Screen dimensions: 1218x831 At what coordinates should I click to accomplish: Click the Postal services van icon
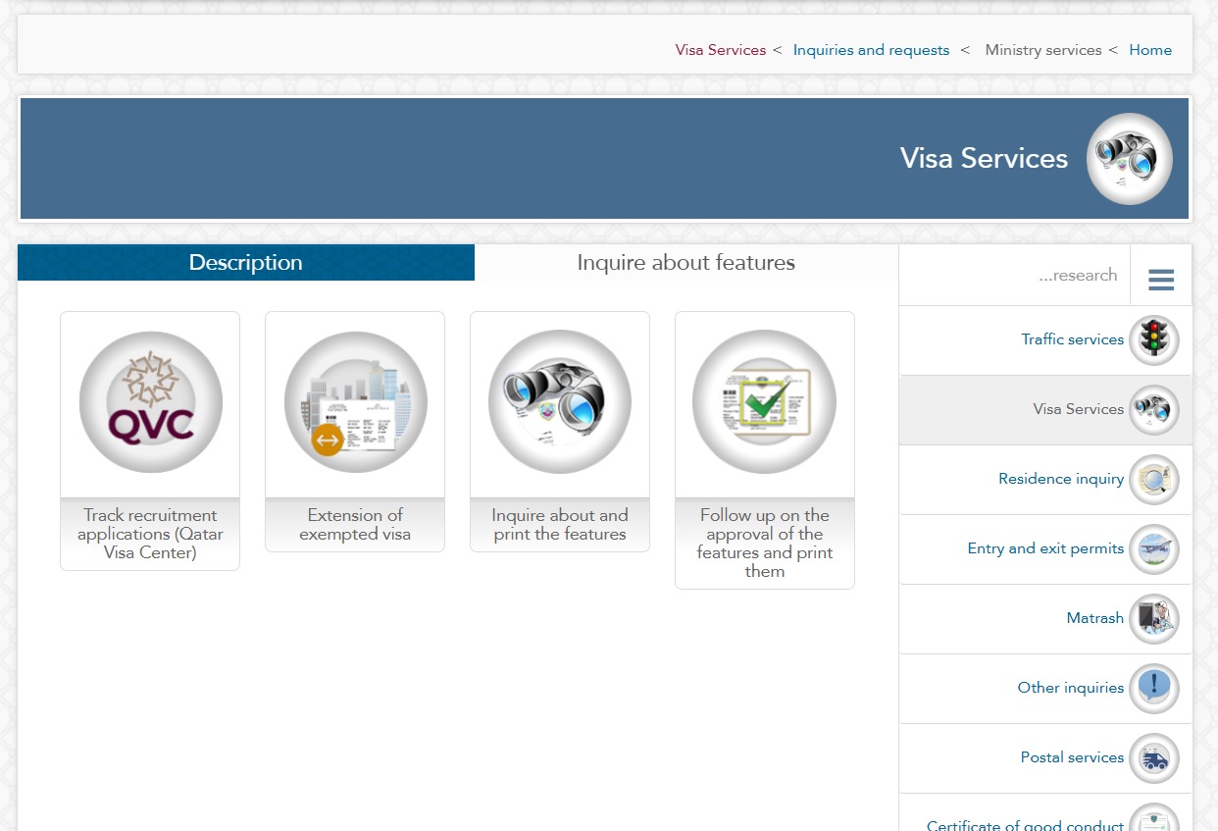[1153, 758]
